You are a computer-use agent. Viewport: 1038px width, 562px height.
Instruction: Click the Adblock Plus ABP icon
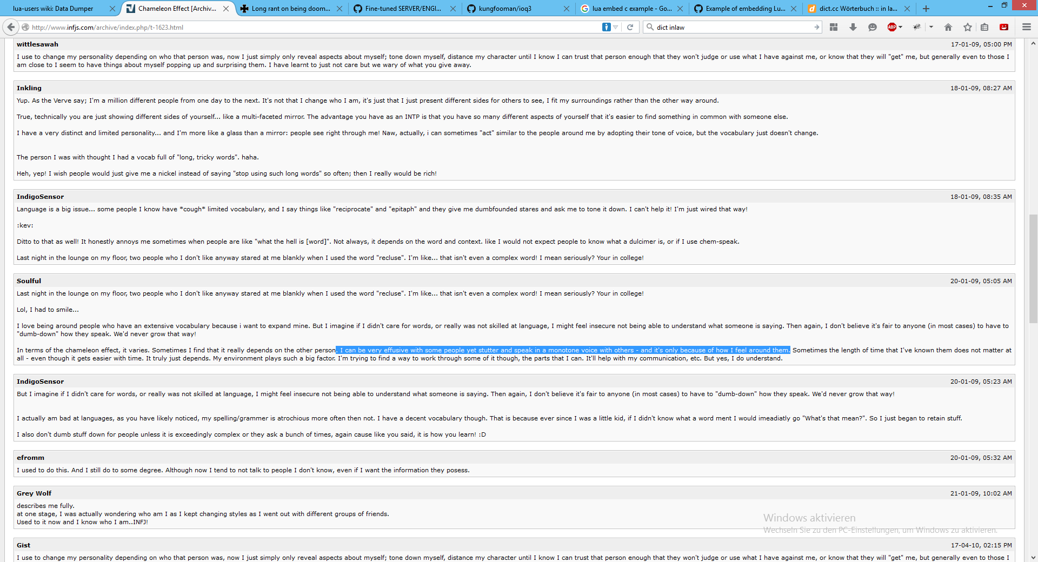[x=891, y=27]
